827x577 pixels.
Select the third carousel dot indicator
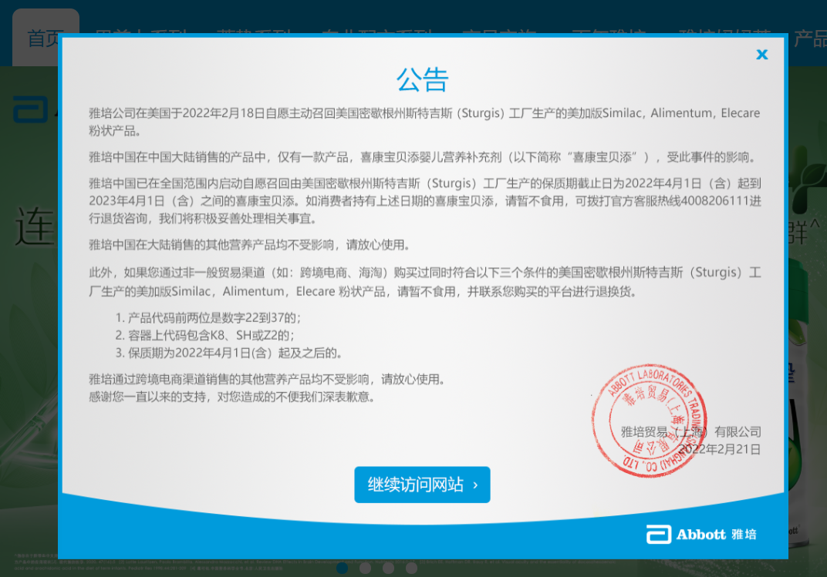pos(388,568)
